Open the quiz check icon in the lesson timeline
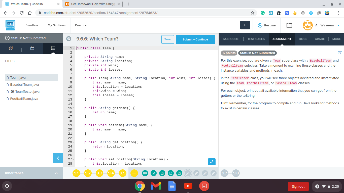Viewport: 344px width, 193px height. [154, 173]
